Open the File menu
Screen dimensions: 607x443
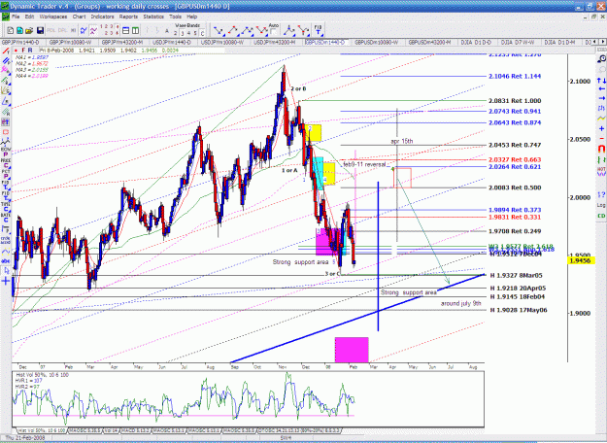click(x=16, y=17)
